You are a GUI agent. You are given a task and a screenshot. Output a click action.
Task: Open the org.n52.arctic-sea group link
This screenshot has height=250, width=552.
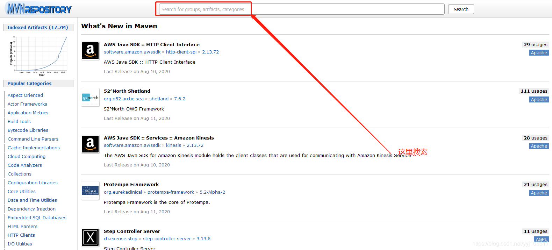click(x=124, y=99)
